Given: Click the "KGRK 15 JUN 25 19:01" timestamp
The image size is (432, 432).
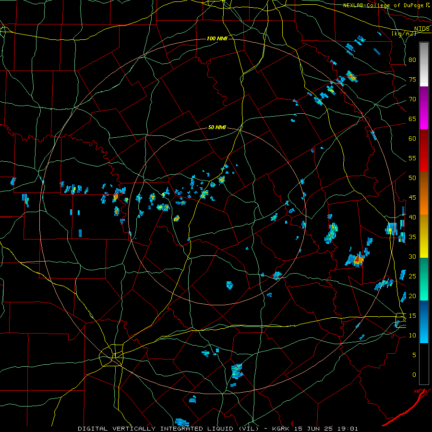Looking at the screenshot, I should (314, 429).
